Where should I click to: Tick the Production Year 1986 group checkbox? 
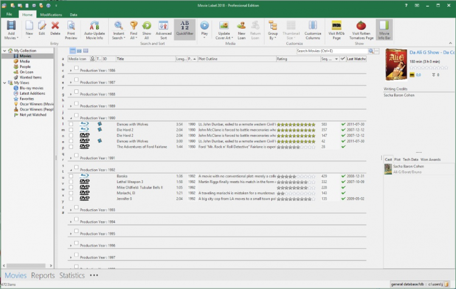coord(76,69)
